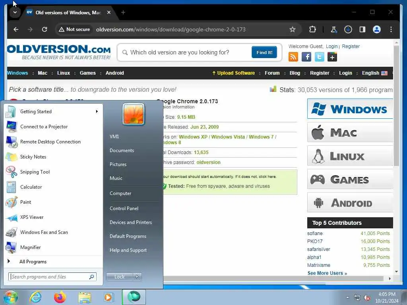This screenshot has height=305, width=407.
Task: Launch Sticky Notes
Action: click(x=53, y=156)
